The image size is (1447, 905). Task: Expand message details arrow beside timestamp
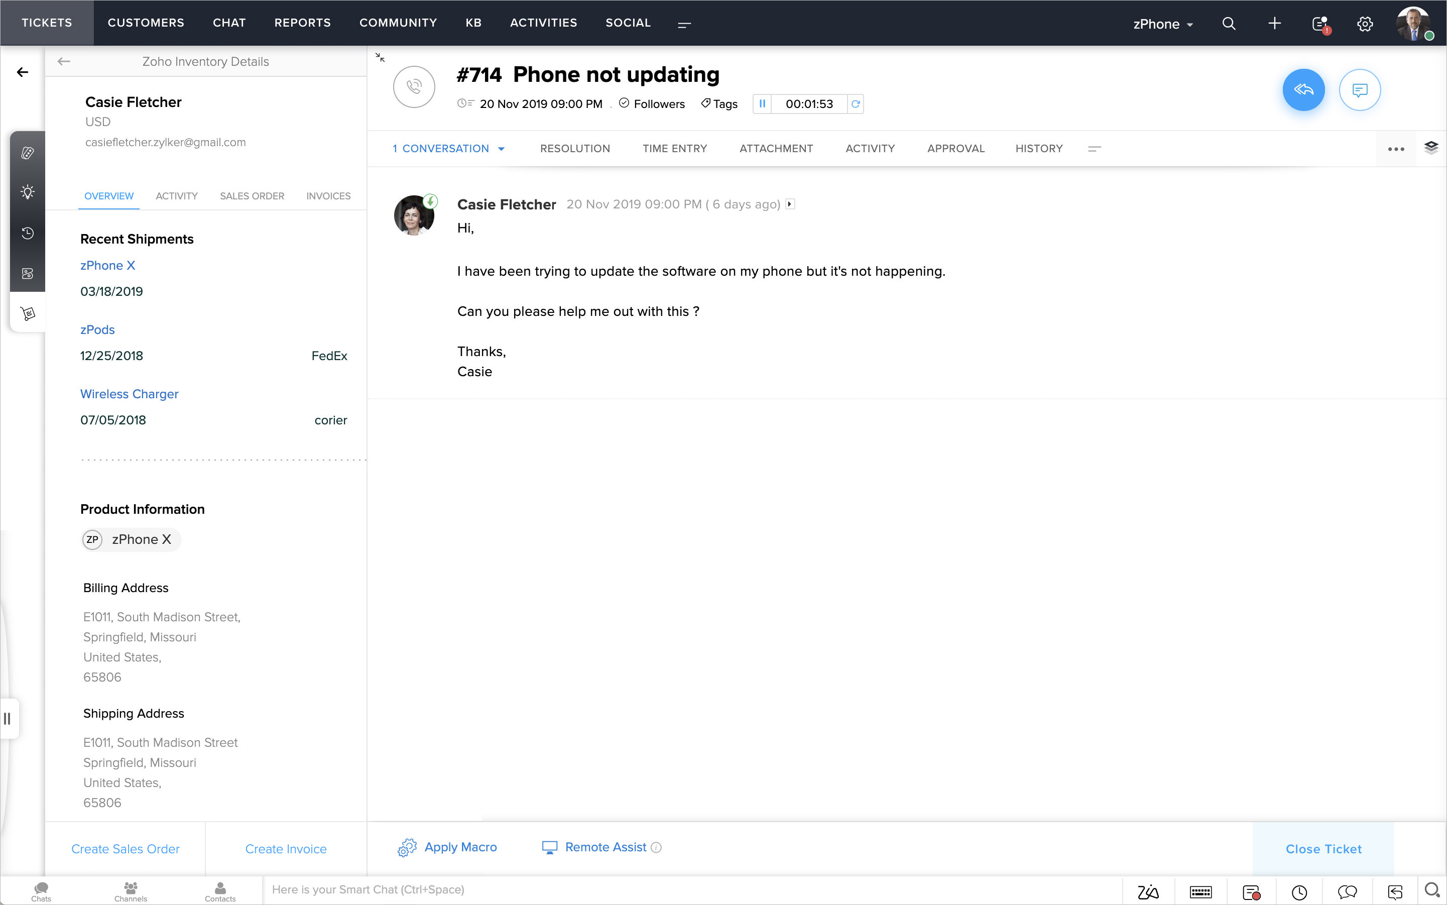coord(790,204)
